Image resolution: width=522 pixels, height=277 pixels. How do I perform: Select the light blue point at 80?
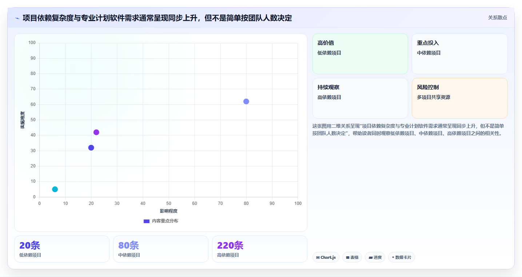click(246, 102)
